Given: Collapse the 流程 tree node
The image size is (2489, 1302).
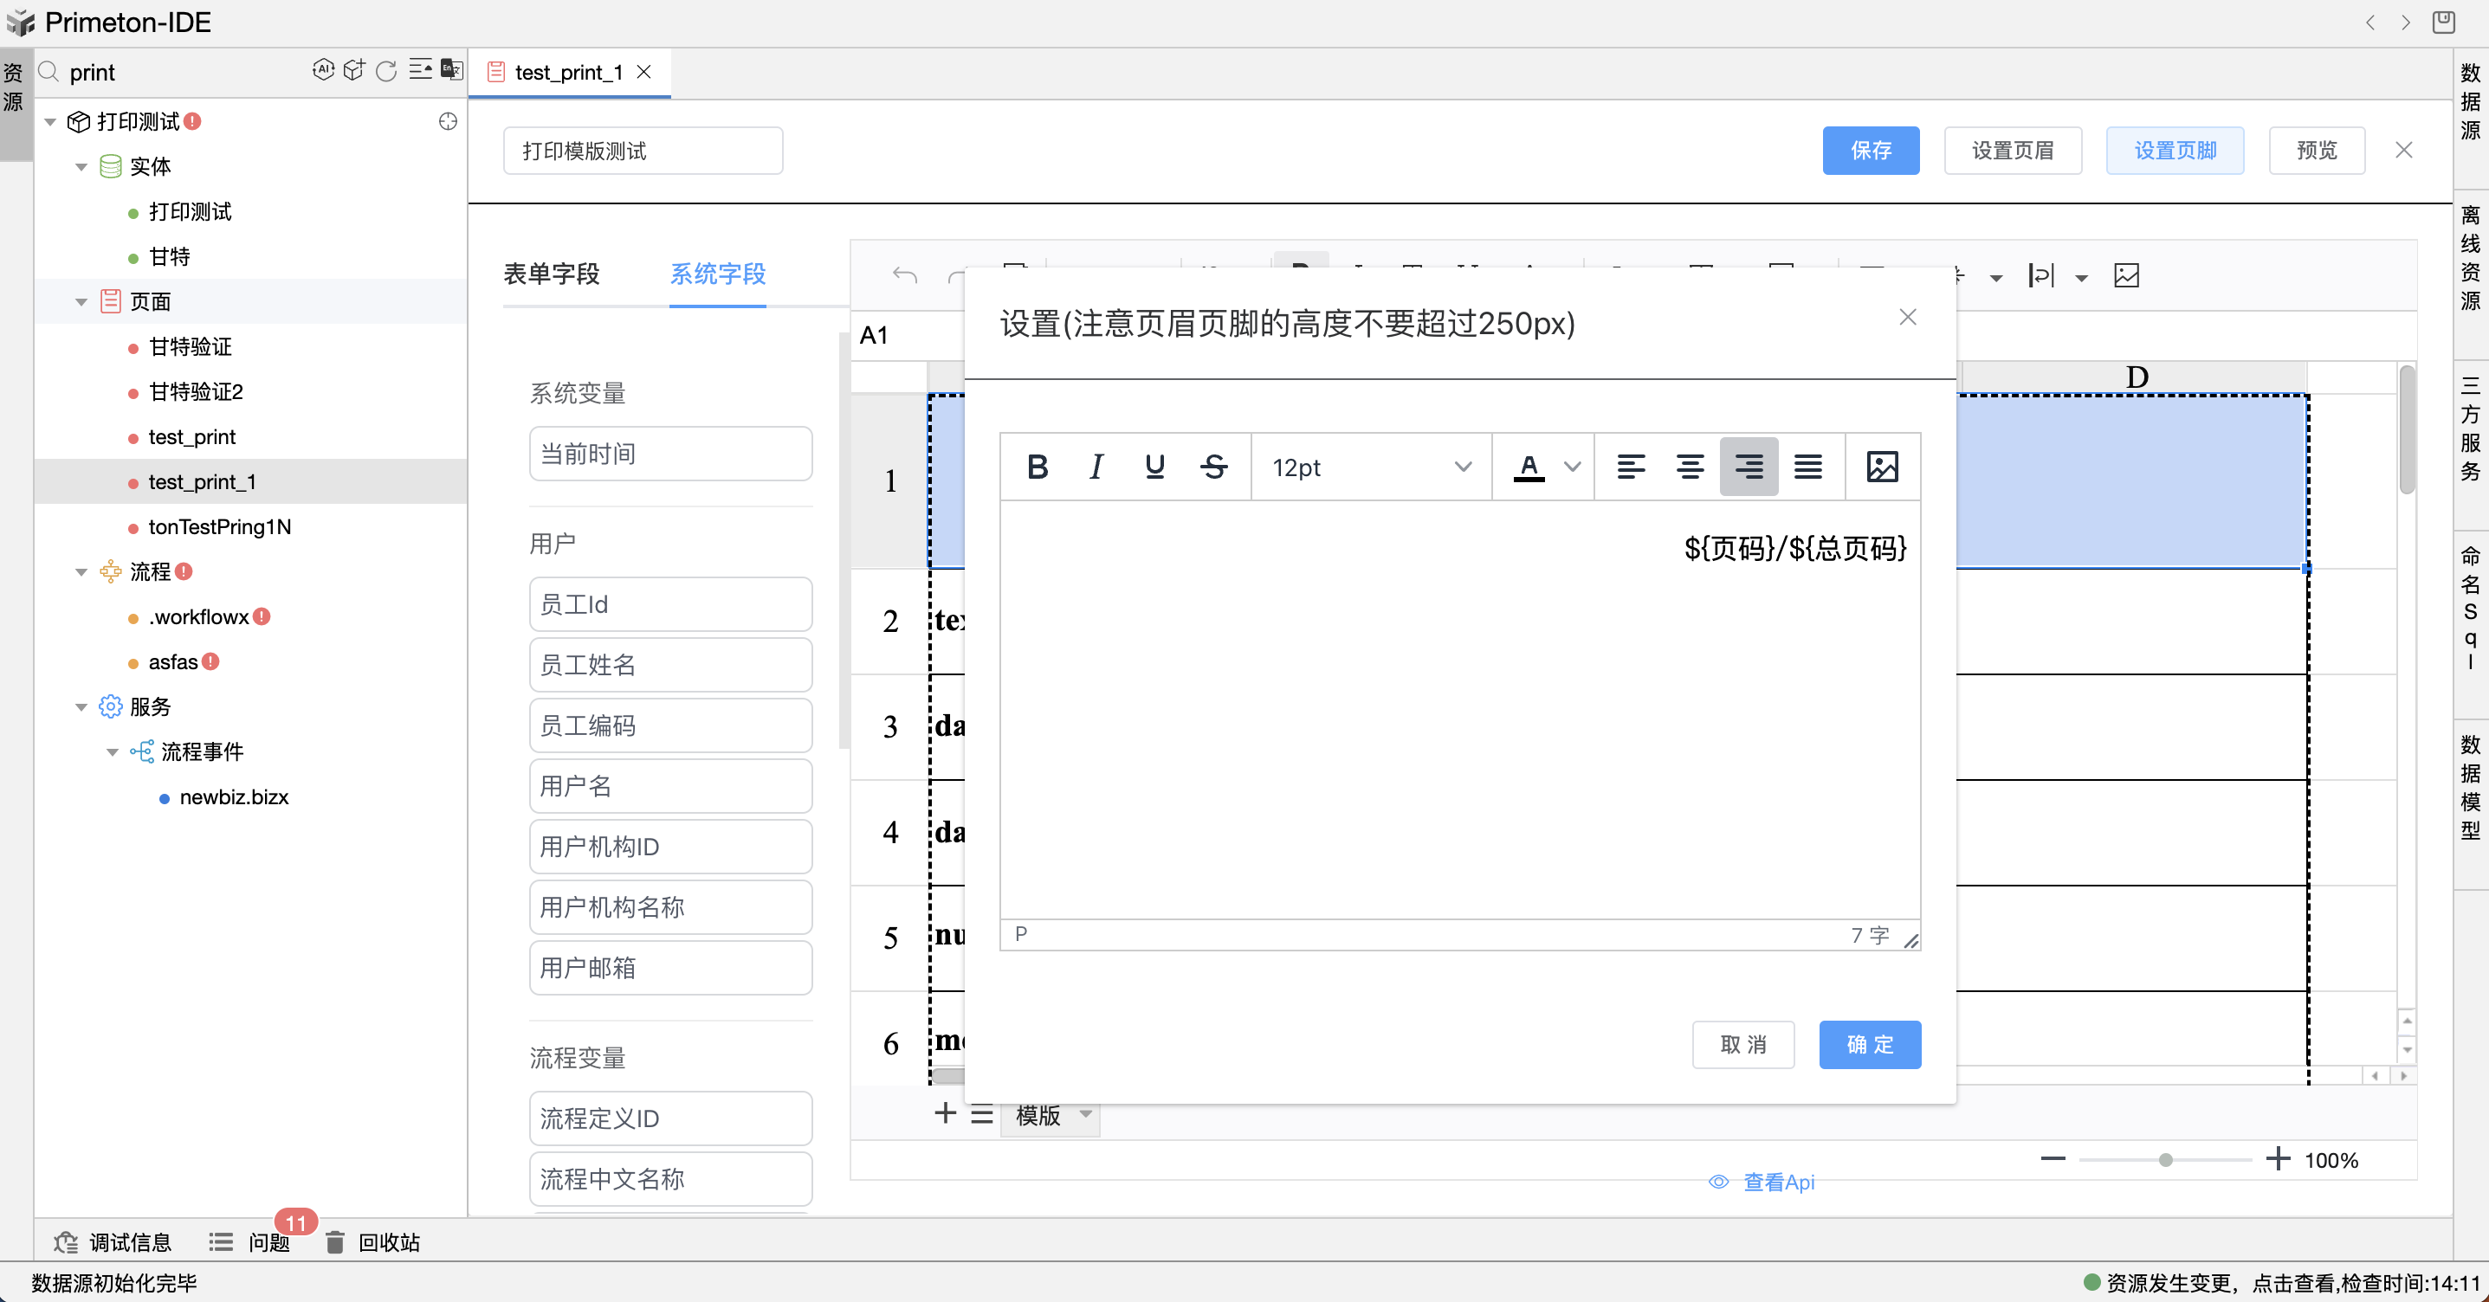Looking at the screenshot, I should 81,572.
